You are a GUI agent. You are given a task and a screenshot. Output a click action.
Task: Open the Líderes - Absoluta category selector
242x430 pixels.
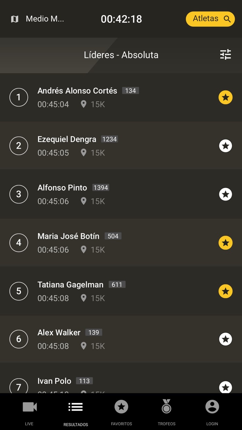(x=121, y=55)
